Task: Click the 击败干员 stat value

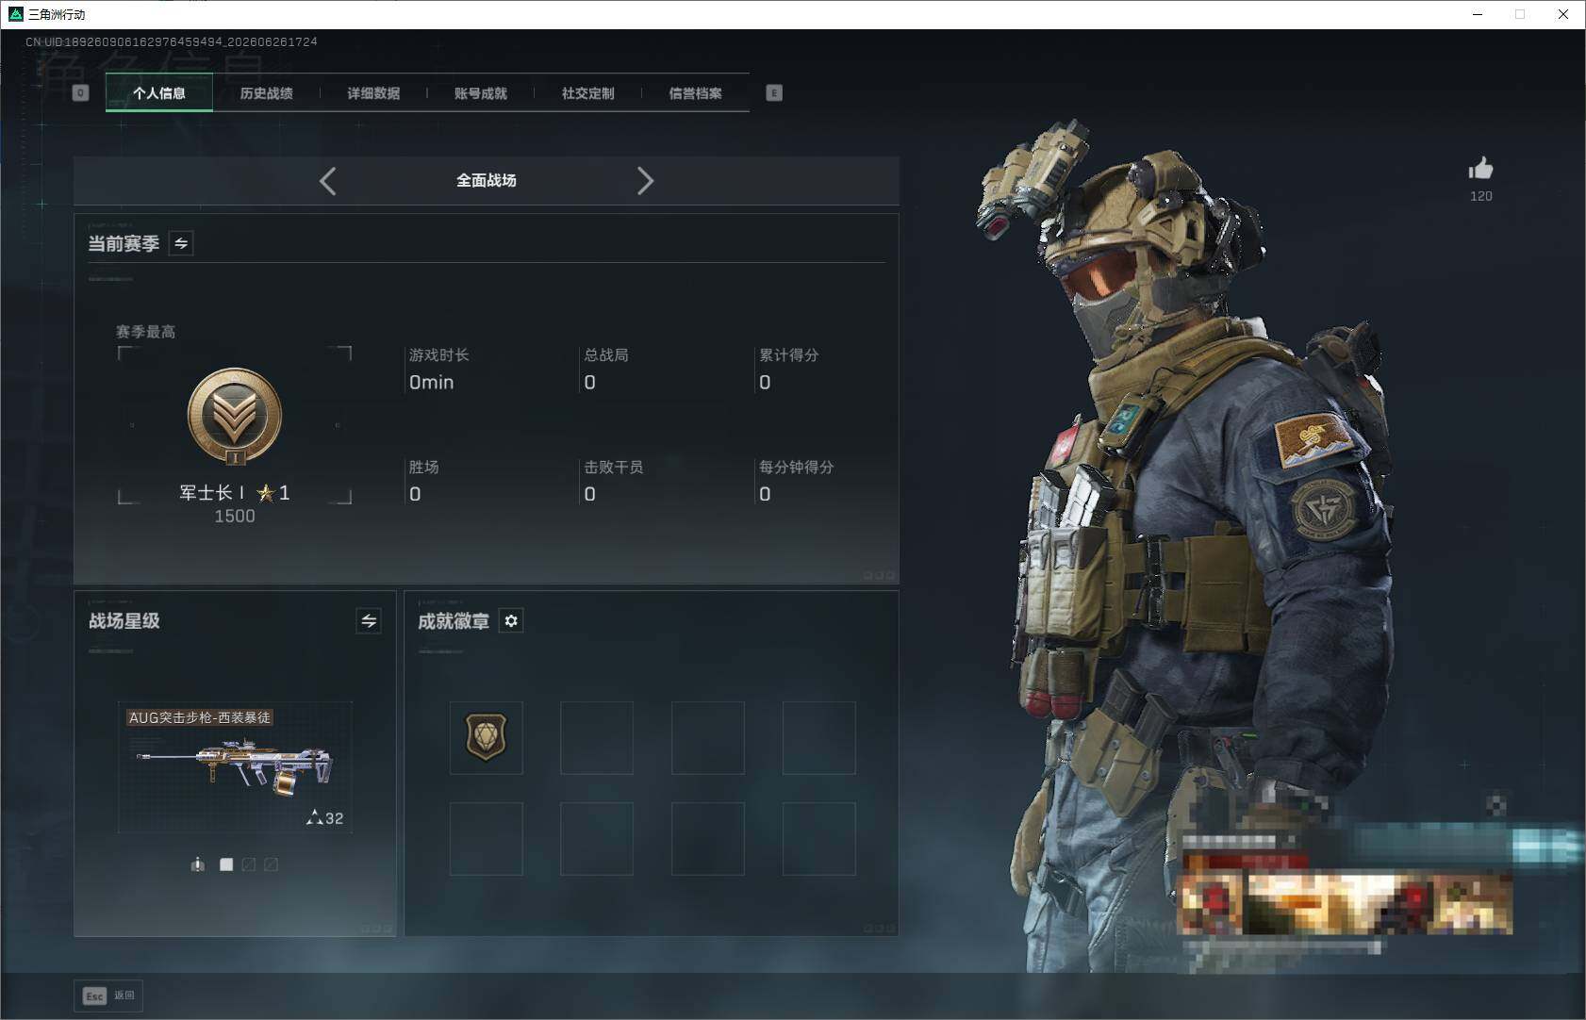Action: coord(589,494)
